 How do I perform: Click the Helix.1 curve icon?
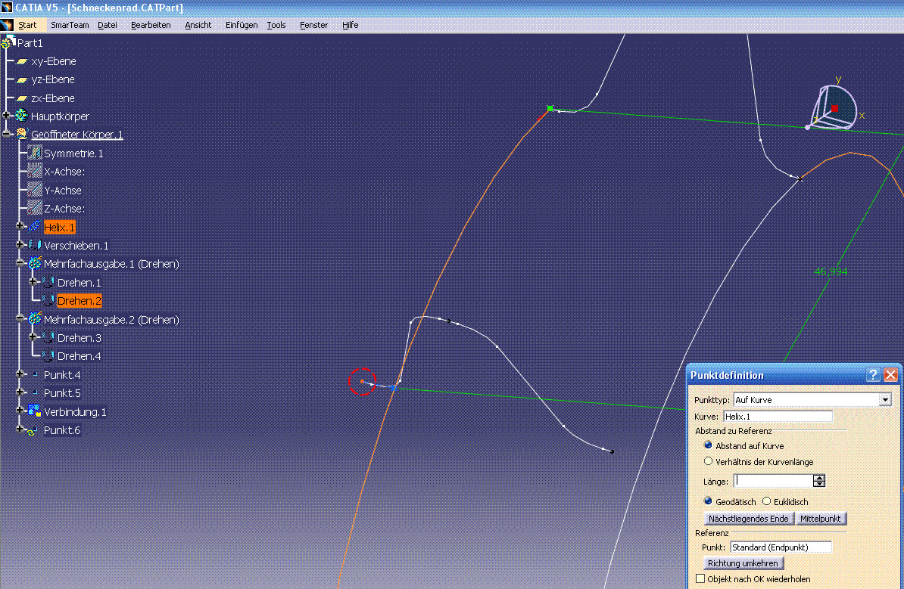[35, 227]
